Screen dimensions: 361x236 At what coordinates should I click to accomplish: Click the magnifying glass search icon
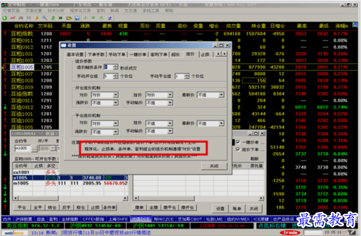point(45,18)
